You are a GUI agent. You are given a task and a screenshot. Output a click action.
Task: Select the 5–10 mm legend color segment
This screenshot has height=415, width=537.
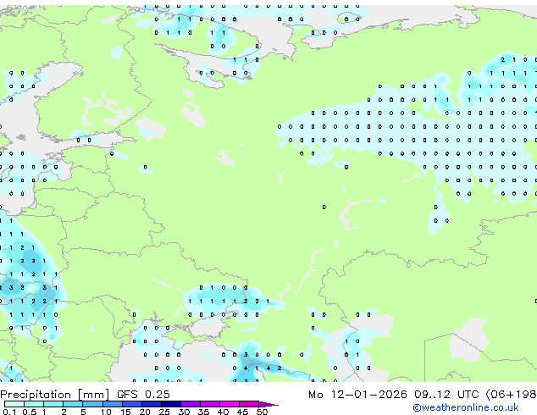click(92, 404)
